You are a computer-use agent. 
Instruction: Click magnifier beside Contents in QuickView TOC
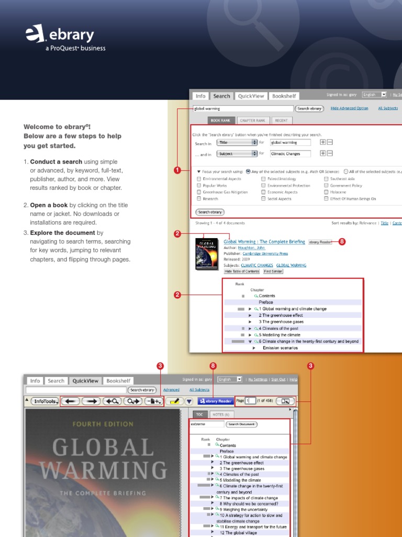(217, 445)
